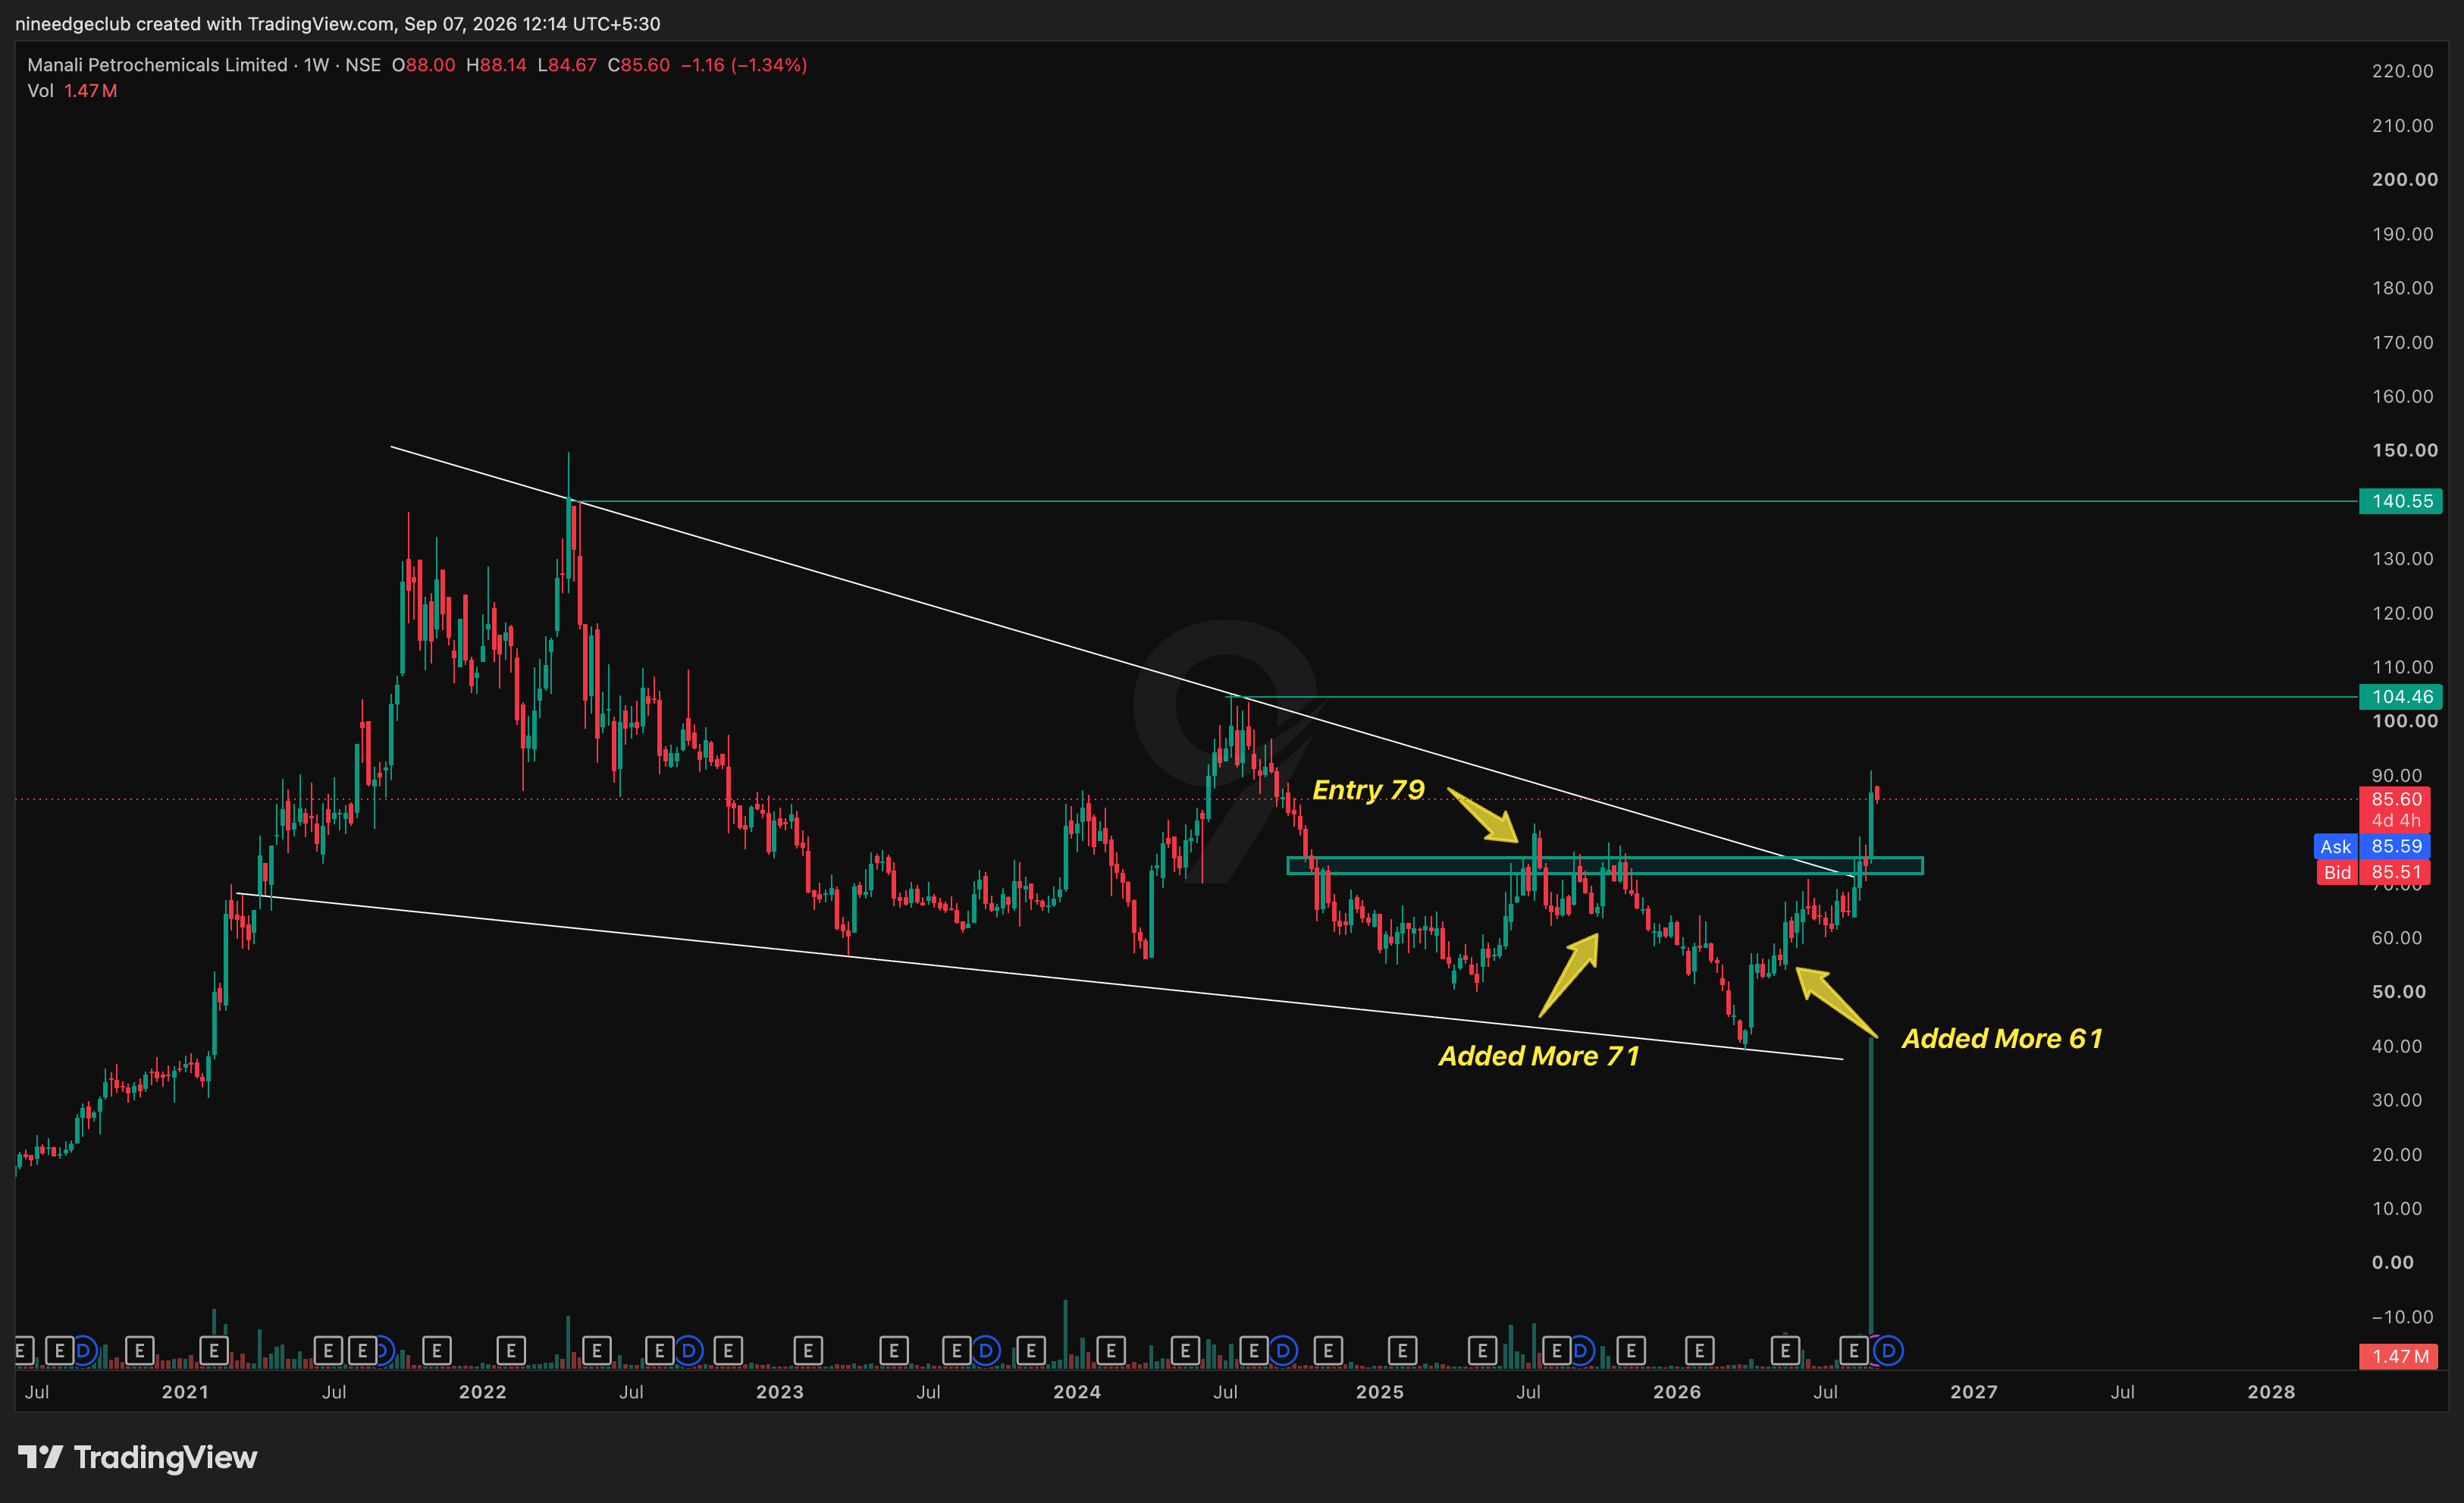Open the 2020 dividend marker
Image resolution: width=2464 pixels, height=1503 pixels.
click(84, 1351)
